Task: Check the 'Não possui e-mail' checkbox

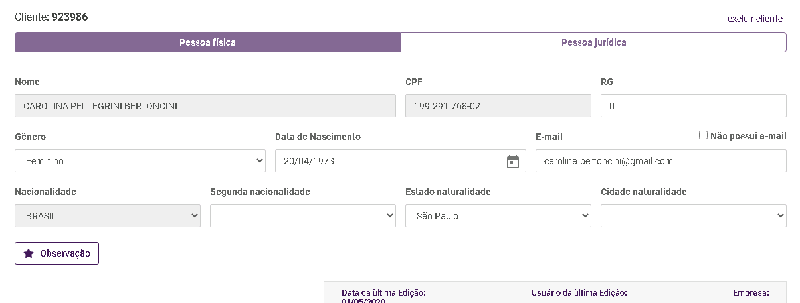Action: [703, 135]
